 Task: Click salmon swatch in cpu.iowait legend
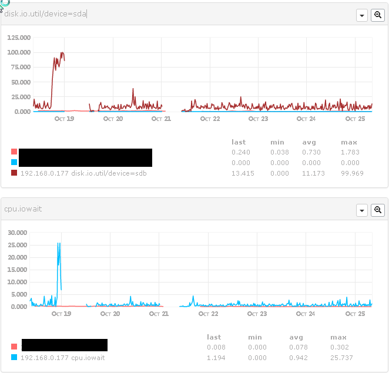point(14,347)
